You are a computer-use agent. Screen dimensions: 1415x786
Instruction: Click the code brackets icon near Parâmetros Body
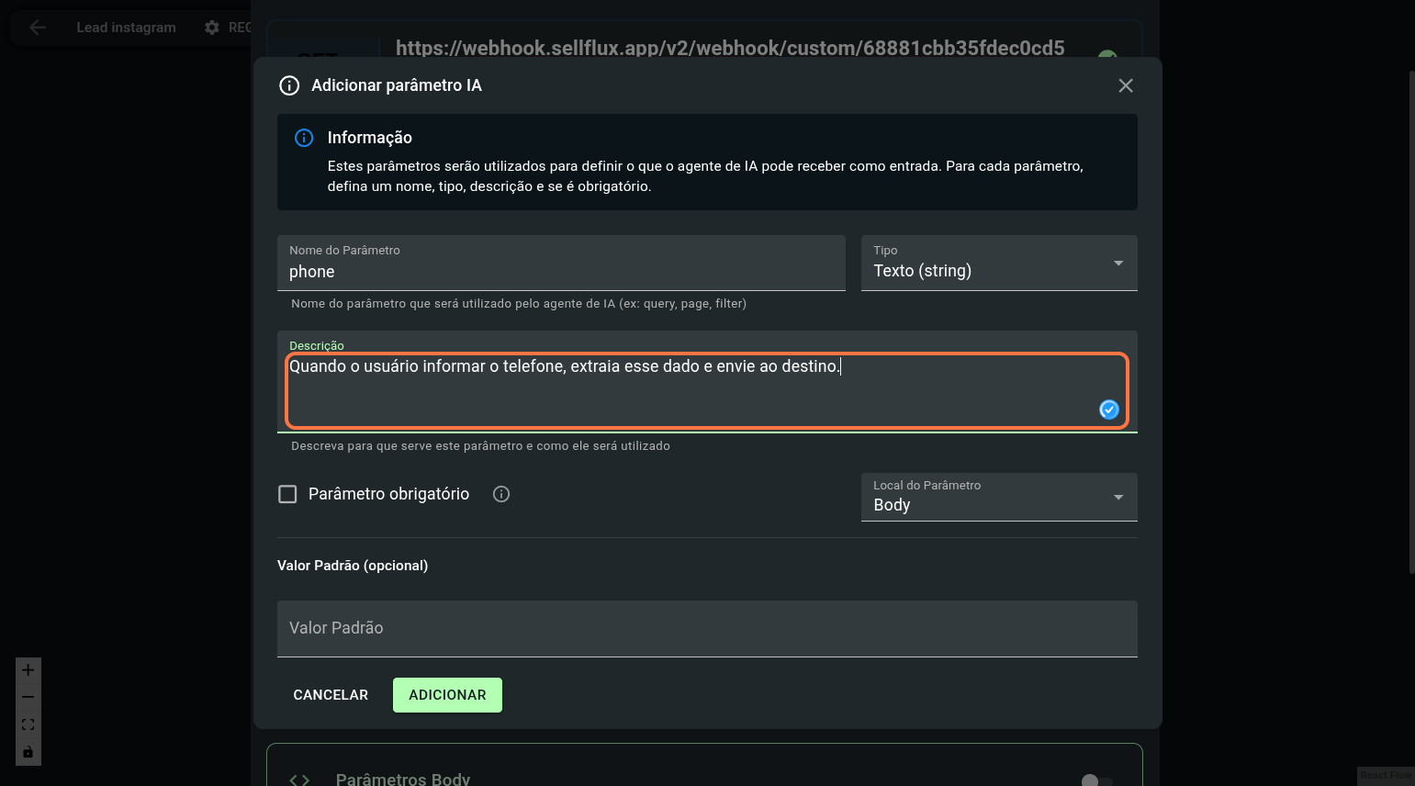[299, 780]
